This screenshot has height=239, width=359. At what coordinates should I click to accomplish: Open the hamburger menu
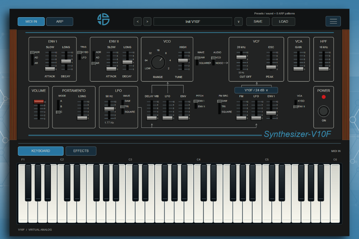[333, 21]
